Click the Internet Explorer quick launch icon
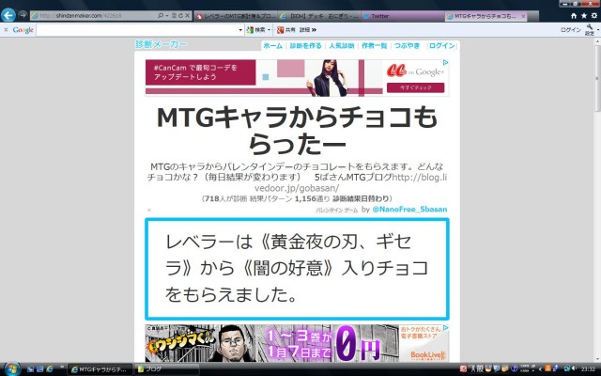The height and width of the screenshot is (376, 601). point(50,369)
